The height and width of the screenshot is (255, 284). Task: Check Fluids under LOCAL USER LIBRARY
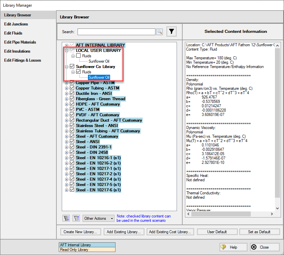79,56
